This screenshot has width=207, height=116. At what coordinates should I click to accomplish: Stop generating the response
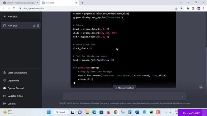coord(125,88)
